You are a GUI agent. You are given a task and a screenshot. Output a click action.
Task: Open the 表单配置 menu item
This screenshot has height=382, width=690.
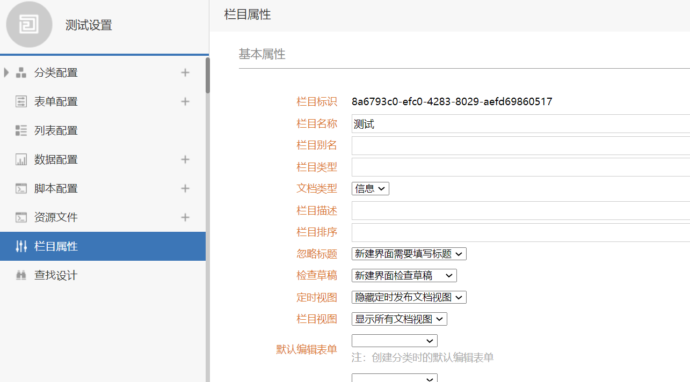coord(56,101)
